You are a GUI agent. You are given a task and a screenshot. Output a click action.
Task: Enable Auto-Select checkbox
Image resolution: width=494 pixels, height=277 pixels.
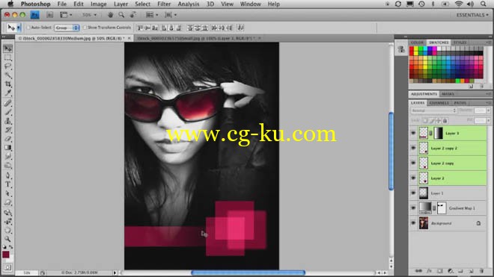28,28
